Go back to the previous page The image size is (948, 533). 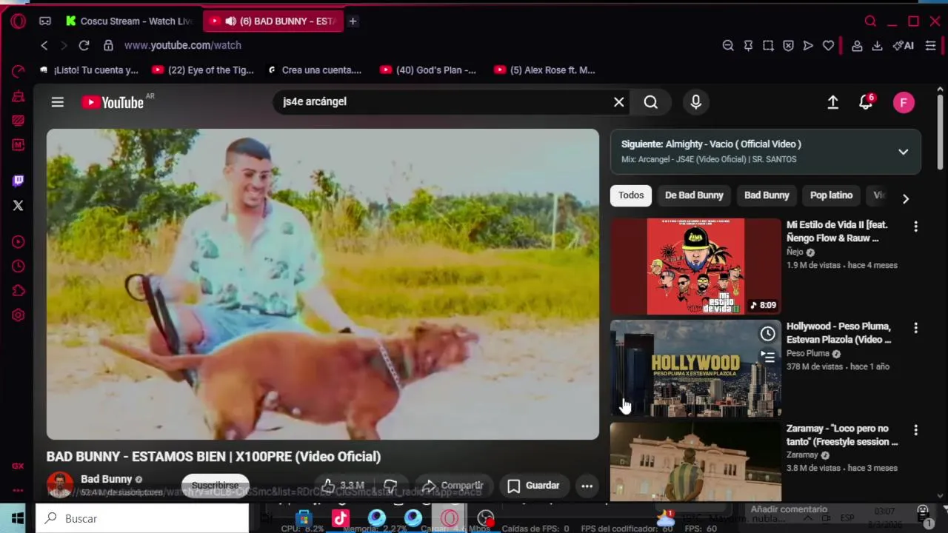[x=44, y=45]
